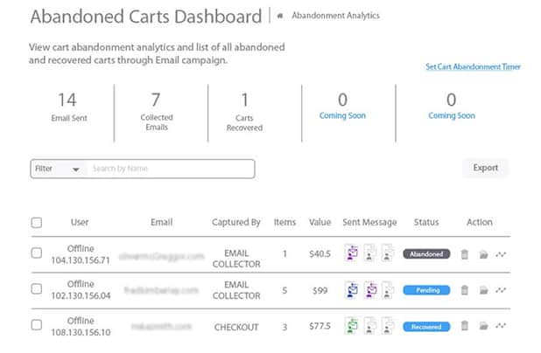
Task: Open folder icon for the Abandoned cart
Action: (483, 254)
